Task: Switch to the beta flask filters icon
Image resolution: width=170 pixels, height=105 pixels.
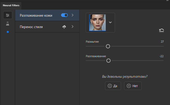Action: (8, 24)
